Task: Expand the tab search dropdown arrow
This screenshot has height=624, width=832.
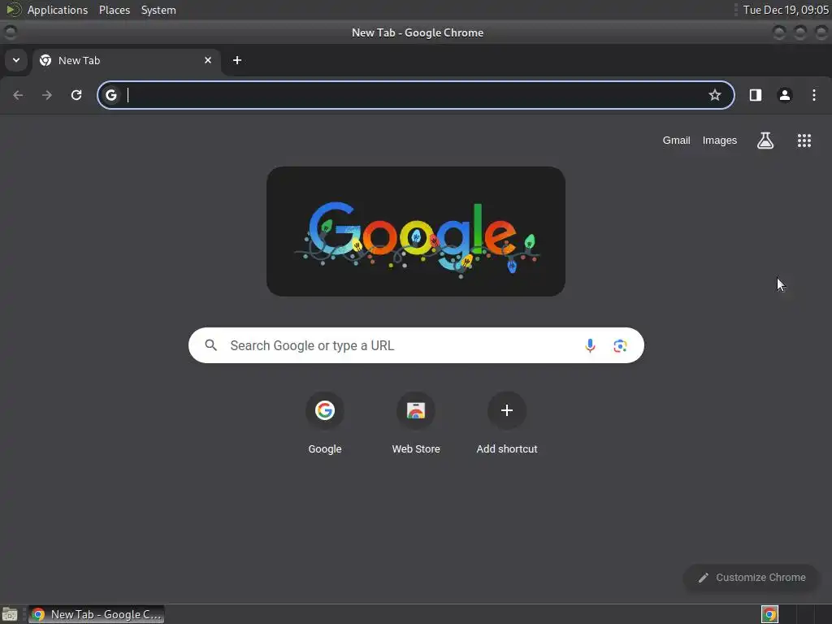Action: point(16,60)
